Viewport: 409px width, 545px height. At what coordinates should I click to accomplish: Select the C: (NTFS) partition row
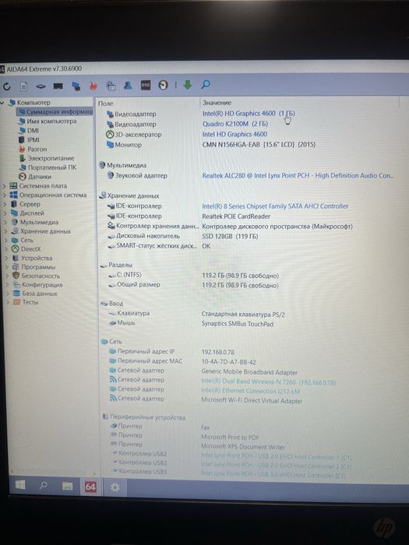click(195, 276)
